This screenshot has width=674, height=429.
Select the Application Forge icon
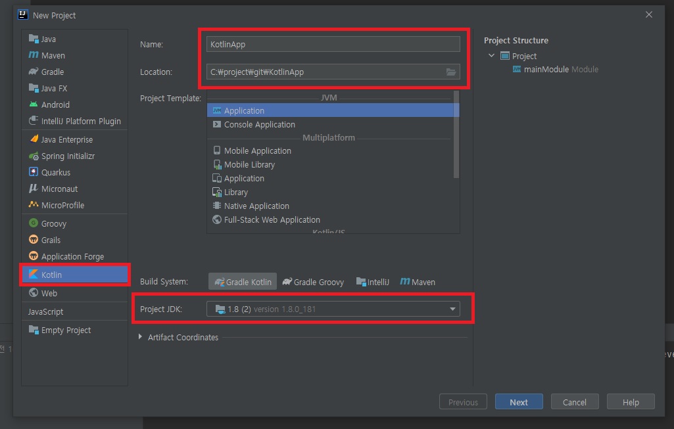click(34, 256)
